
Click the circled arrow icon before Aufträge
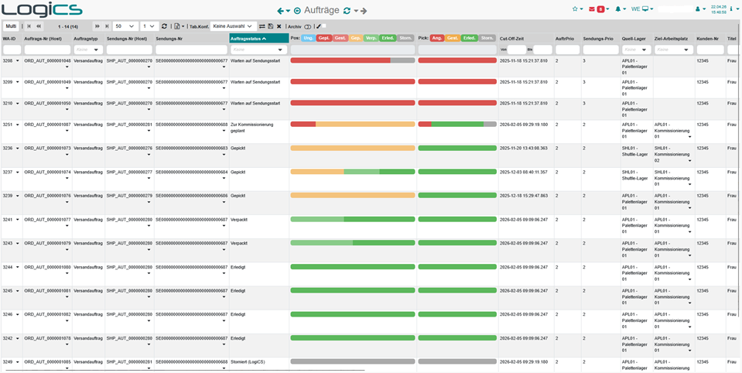297,10
